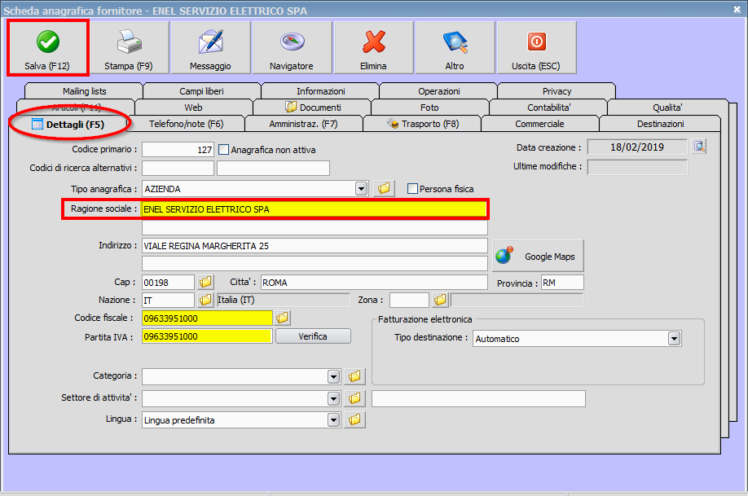Exit via Uscita (ESC) button
This screenshot has height=496, width=748.
536,48
